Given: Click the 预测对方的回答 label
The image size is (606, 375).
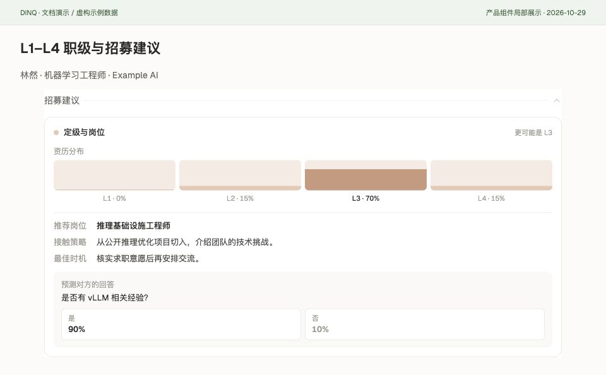Looking at the screenshot, I should [88, 285].
